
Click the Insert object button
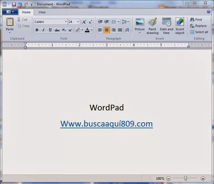click(180, 26)
